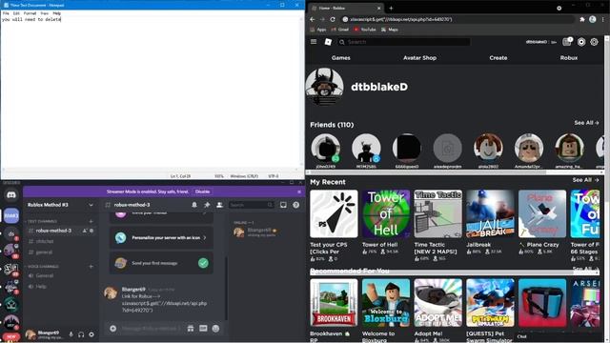Edit robux-method-3 channel settings gear
This screenshot has width=610, height=343.
point(91,231)
